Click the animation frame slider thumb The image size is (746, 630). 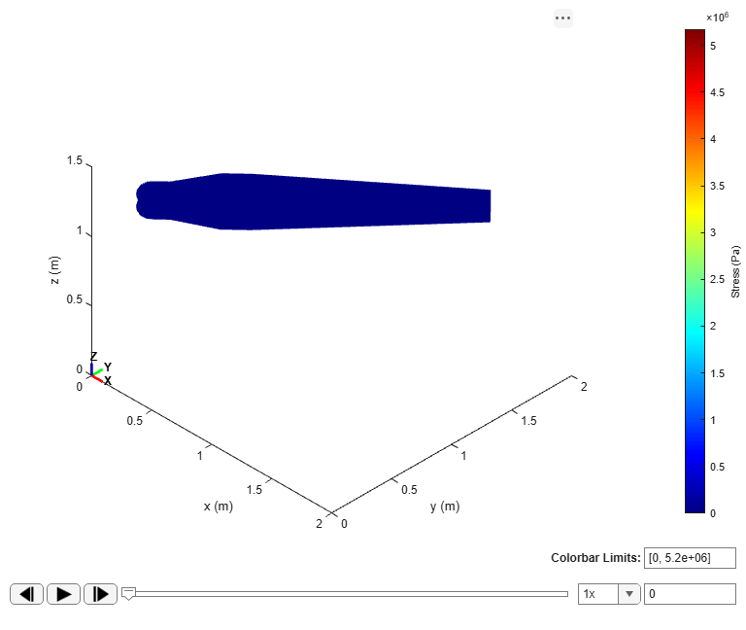coord(128,593)
